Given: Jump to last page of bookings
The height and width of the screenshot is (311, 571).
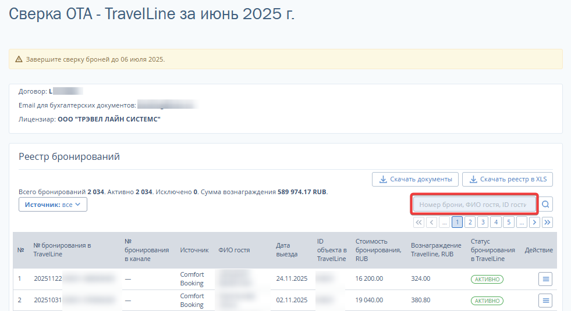Looking at the screenshot, I should point(547,222).
